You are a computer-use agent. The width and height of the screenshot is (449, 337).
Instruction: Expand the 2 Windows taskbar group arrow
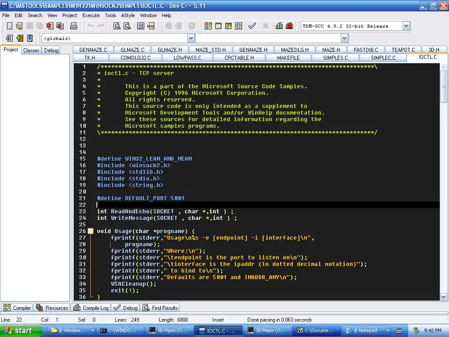[x=93, y=331]
